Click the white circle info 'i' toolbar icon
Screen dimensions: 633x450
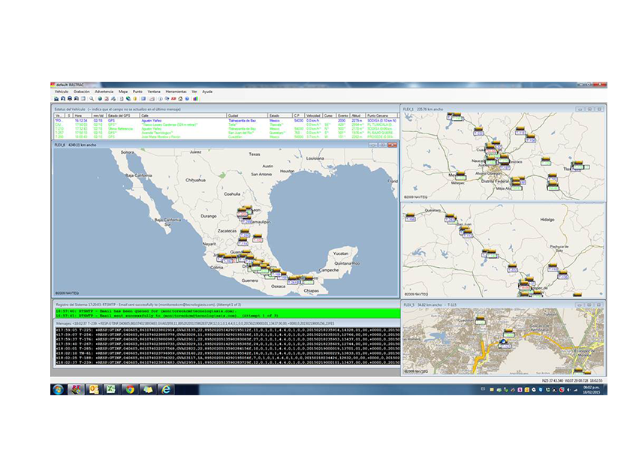[x=160, y=99]
